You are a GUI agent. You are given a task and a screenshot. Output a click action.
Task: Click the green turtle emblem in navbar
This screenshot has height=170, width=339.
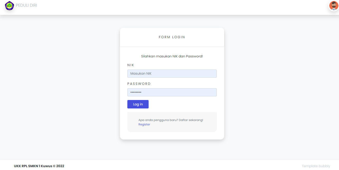tap(9, 6)
